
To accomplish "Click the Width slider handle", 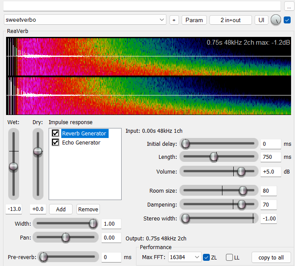I will (93, 223).
